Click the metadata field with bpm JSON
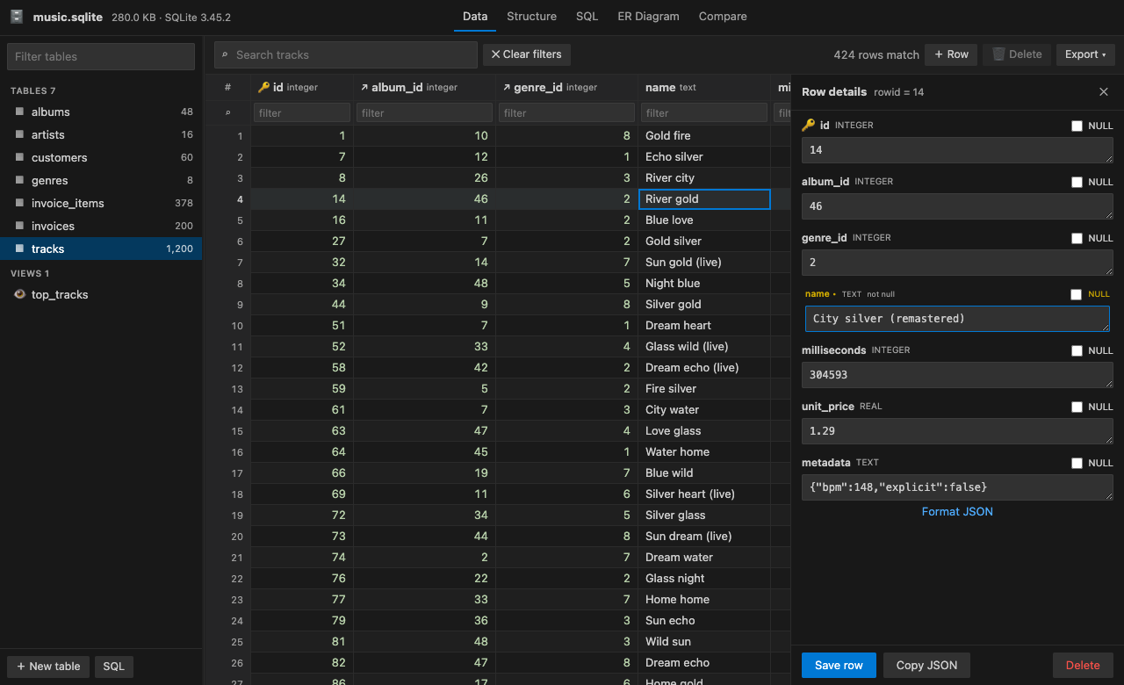1124x685 pixels. (957, 487)
